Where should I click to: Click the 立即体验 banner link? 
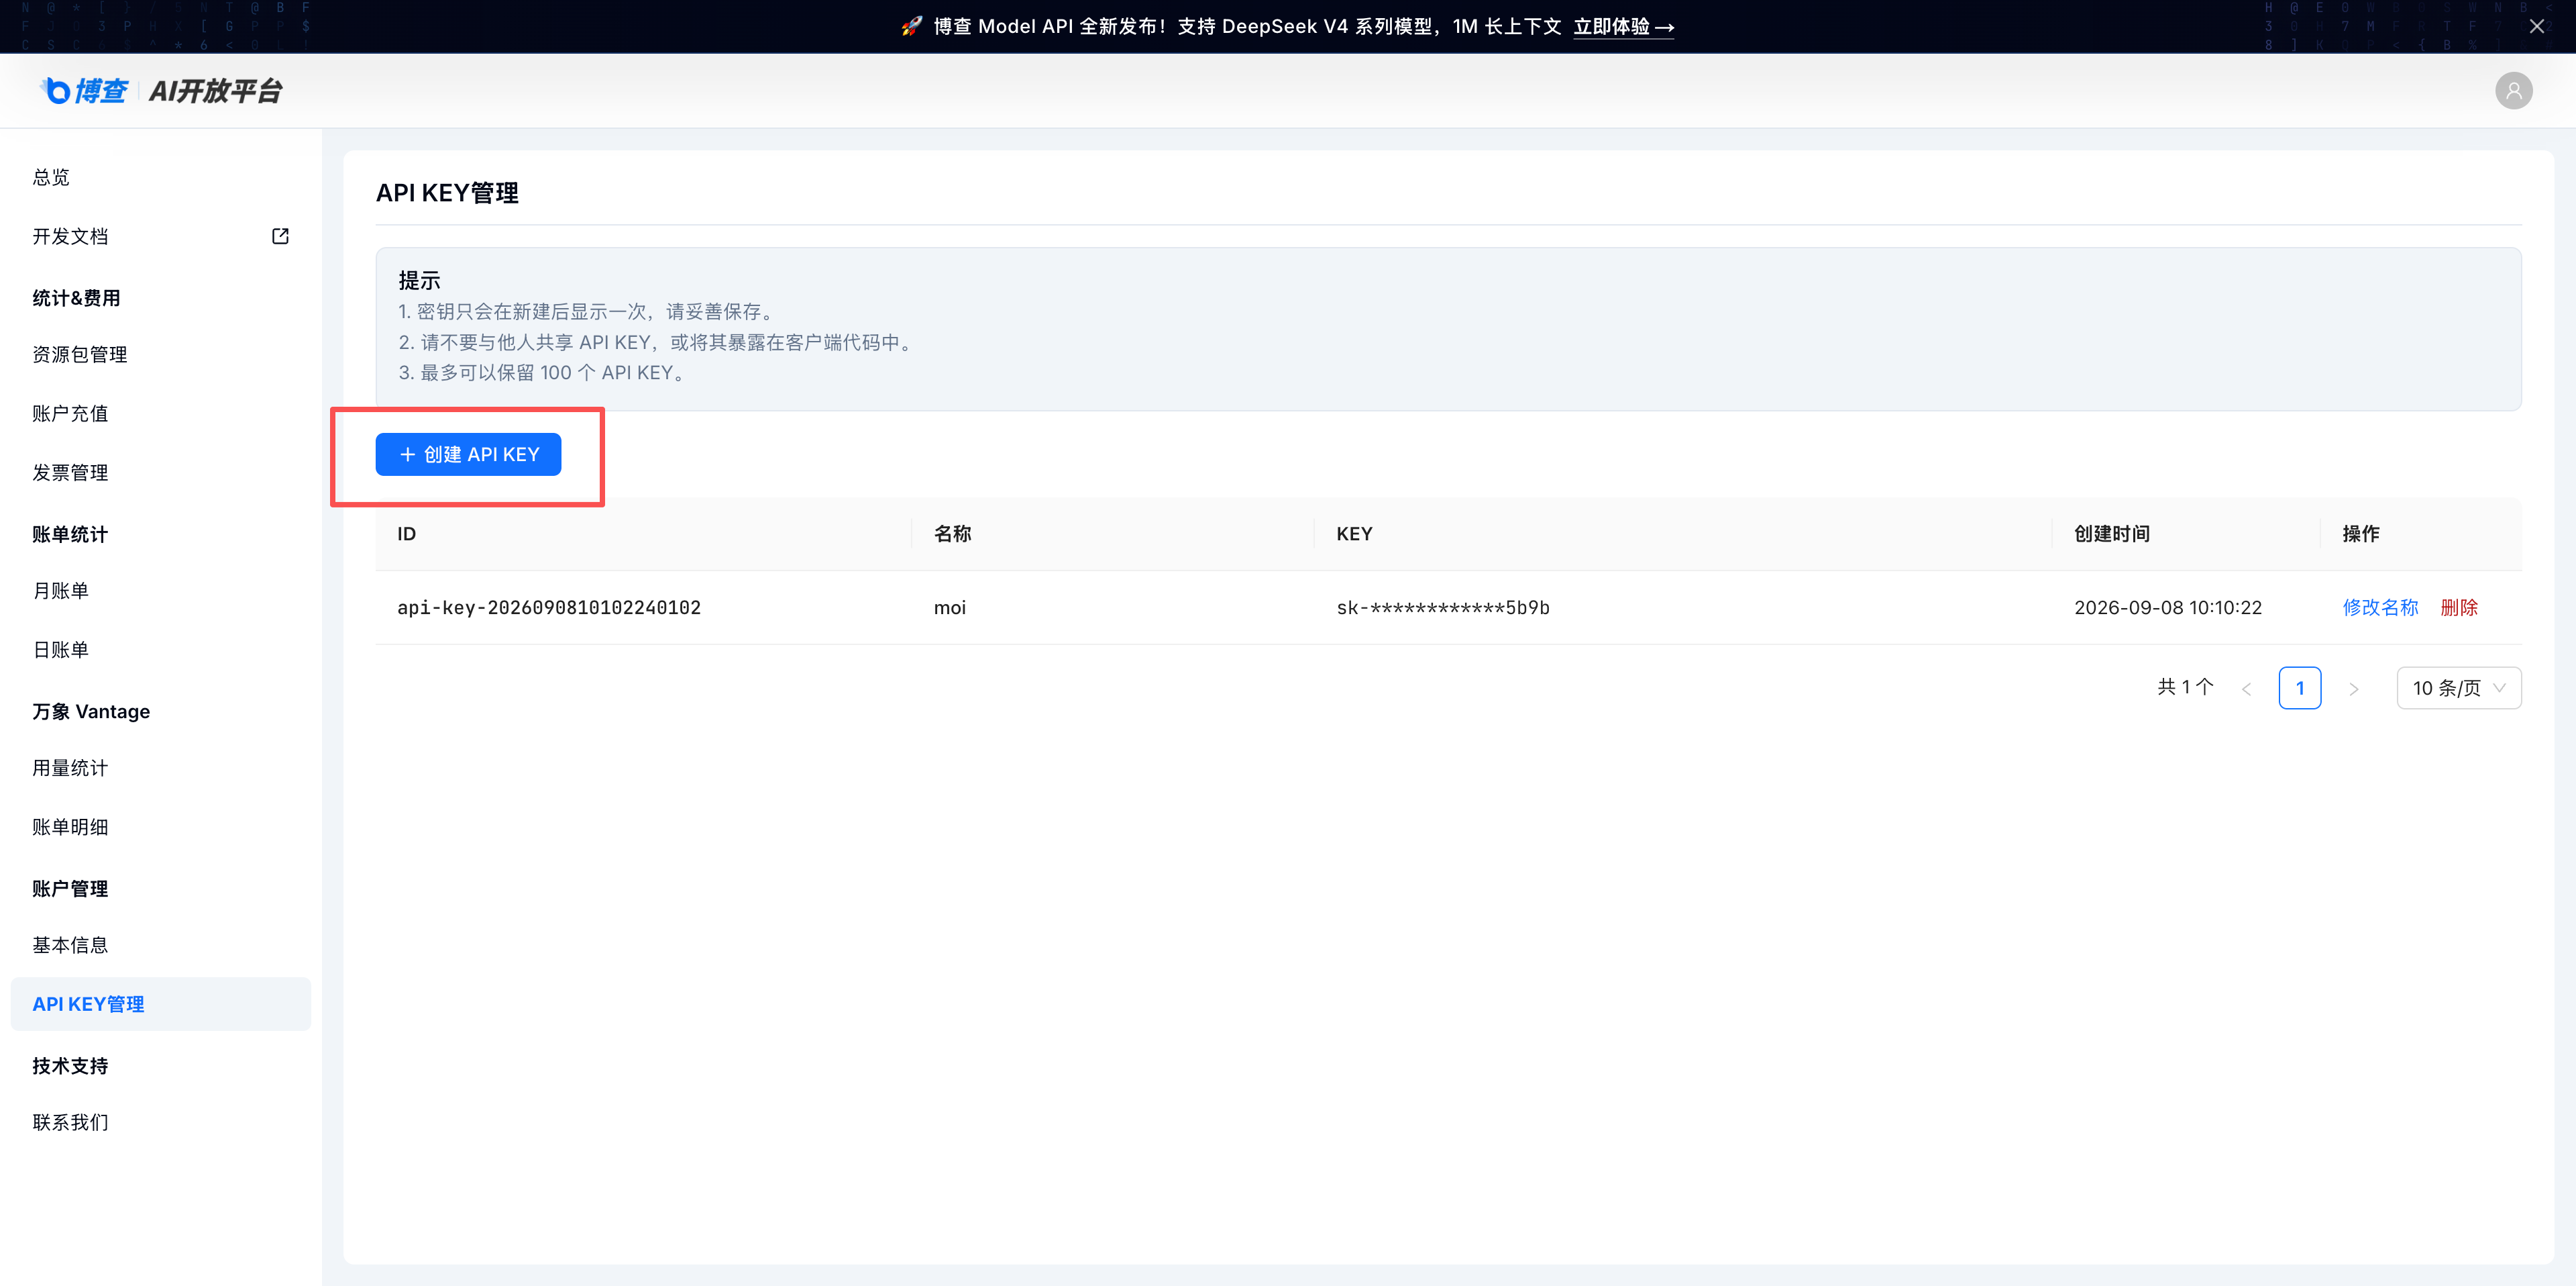point(1623,27)
